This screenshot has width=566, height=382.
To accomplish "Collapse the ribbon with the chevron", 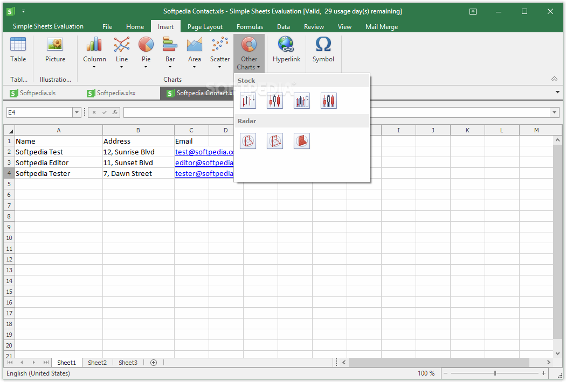I will (x=555, y=79).
